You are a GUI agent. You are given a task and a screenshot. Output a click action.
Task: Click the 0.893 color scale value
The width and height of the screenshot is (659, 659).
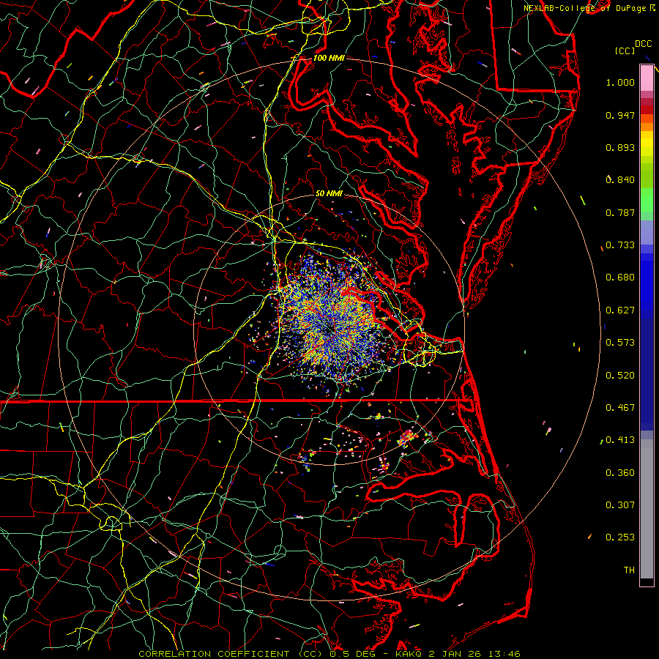click(x=620, y=147)
